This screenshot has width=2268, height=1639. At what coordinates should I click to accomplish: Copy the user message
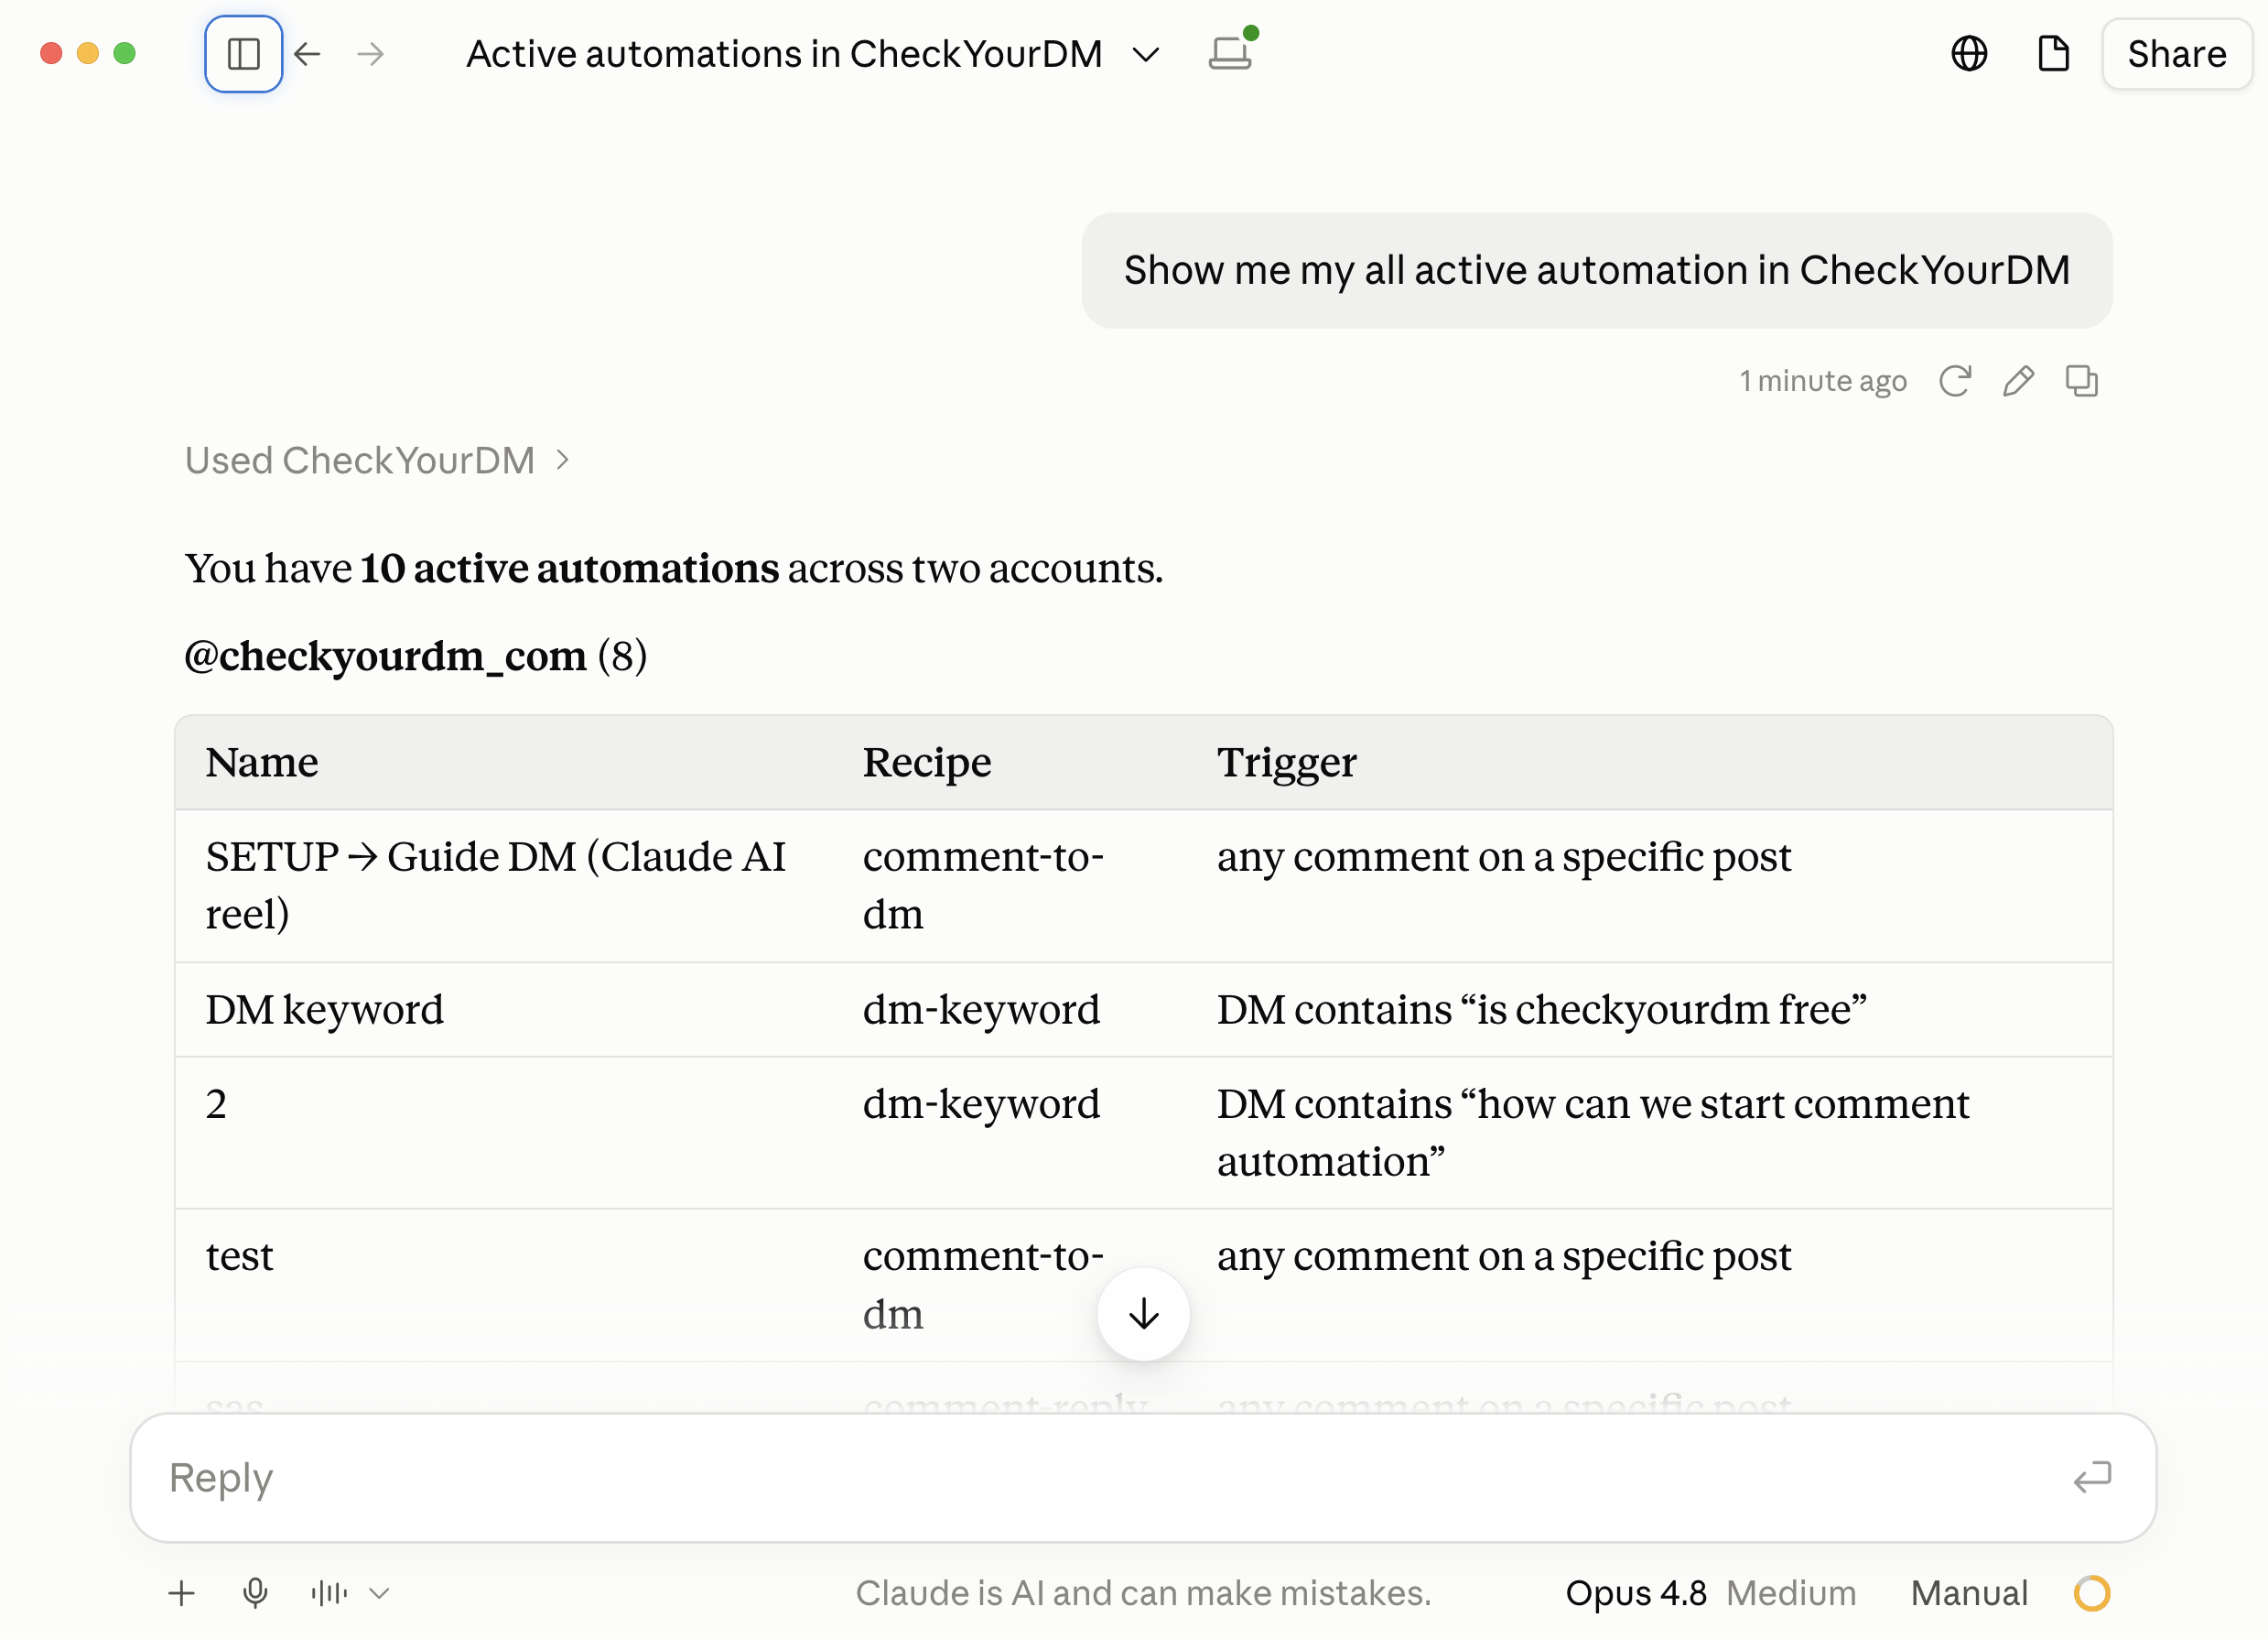point(2081,381)
